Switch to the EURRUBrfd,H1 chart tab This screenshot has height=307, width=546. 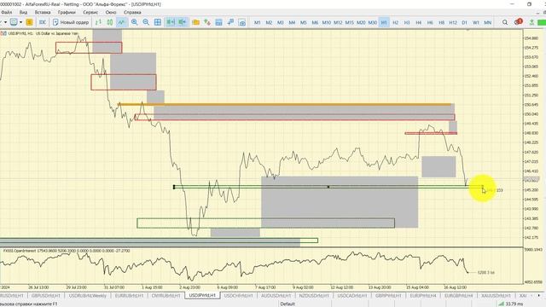[x=129, y=296]
